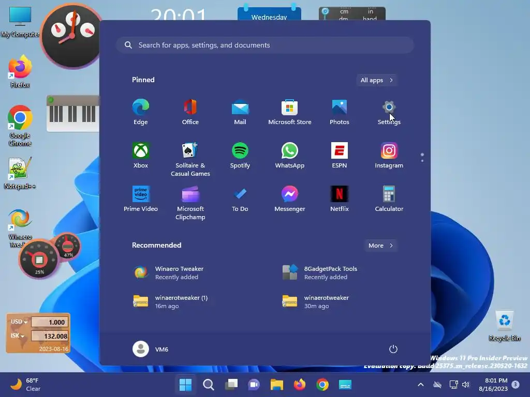Viewport: 530px width, 397px height.
Task: Show More recommended items
Action: (x=380, y=246)
